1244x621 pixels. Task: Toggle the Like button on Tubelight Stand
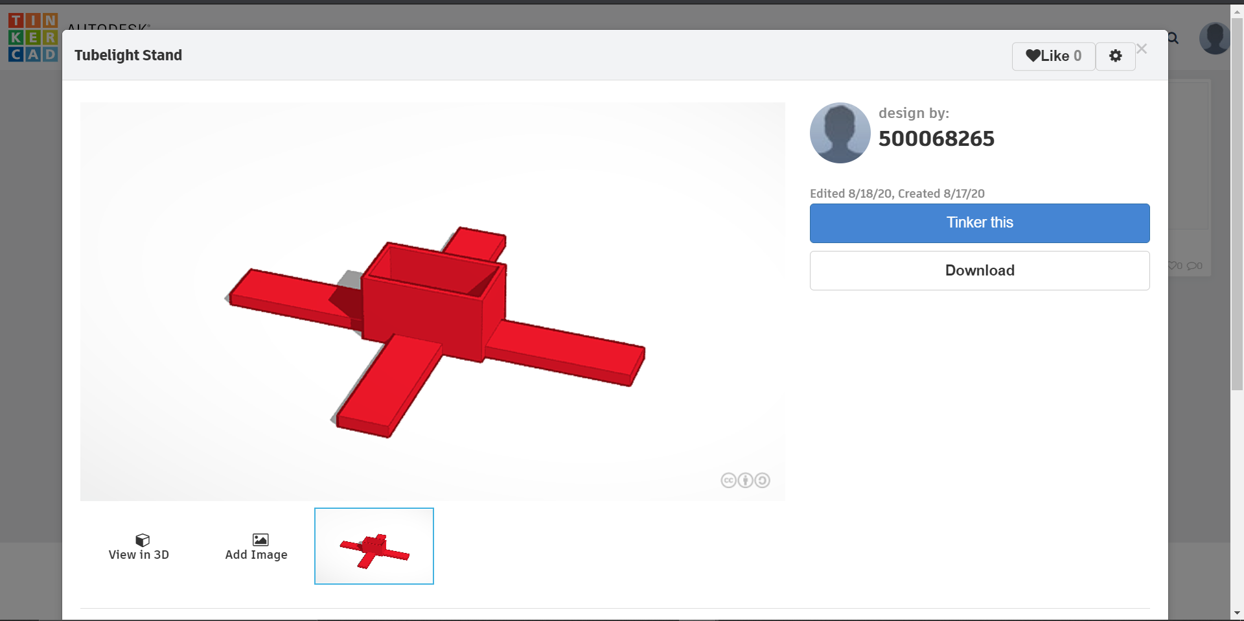(x=1053, y=56)
